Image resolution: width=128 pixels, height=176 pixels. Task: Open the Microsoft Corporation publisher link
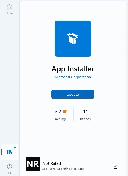tap(73, 77)
